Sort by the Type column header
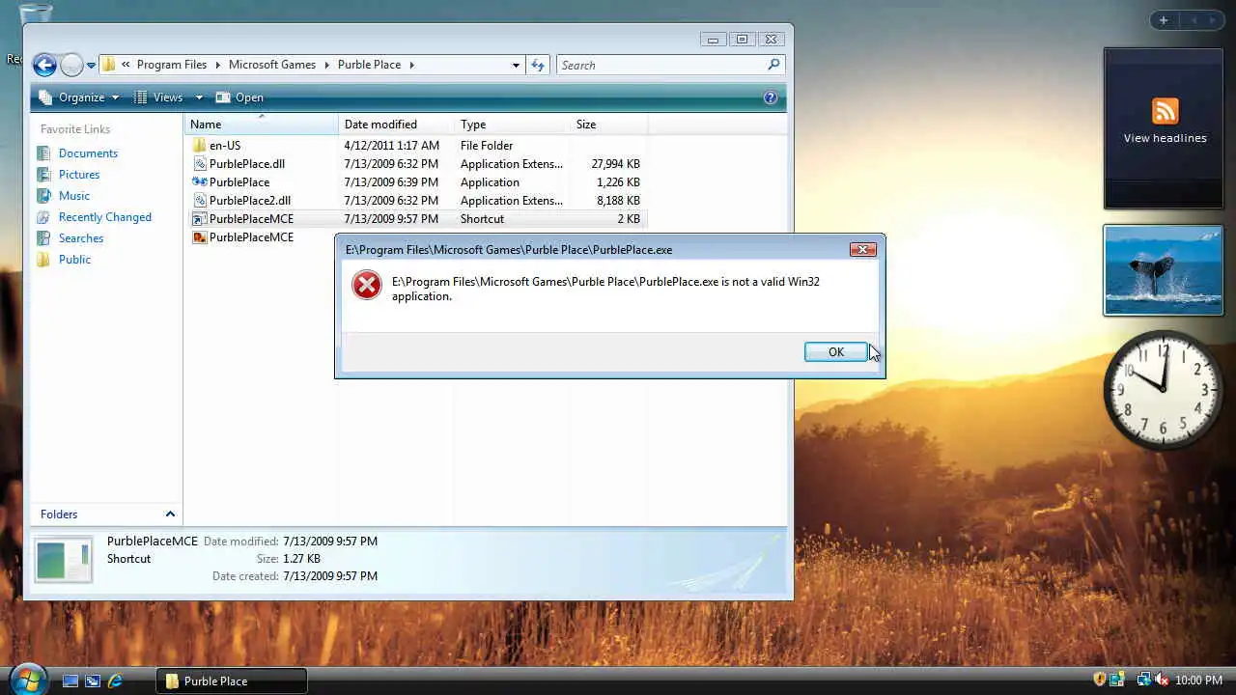The height and width of the screenshot is (695, 1236). 512,125
